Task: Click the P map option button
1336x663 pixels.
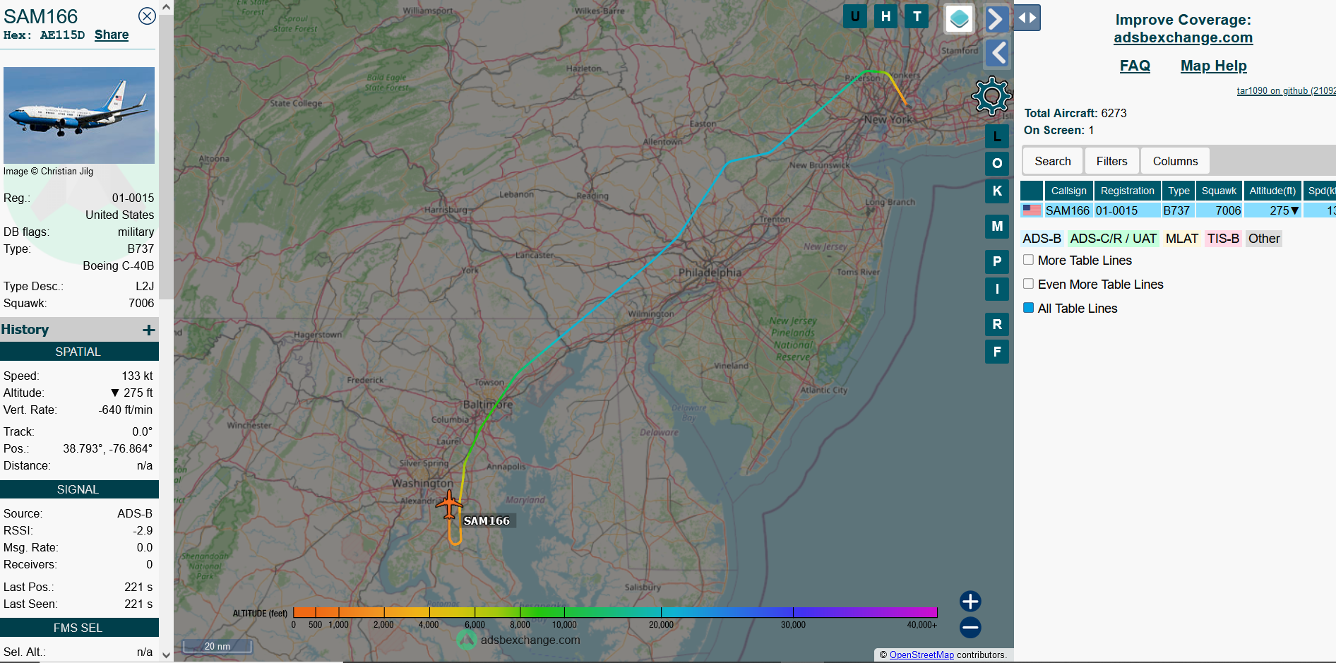Action: click(x=997, y=261)
